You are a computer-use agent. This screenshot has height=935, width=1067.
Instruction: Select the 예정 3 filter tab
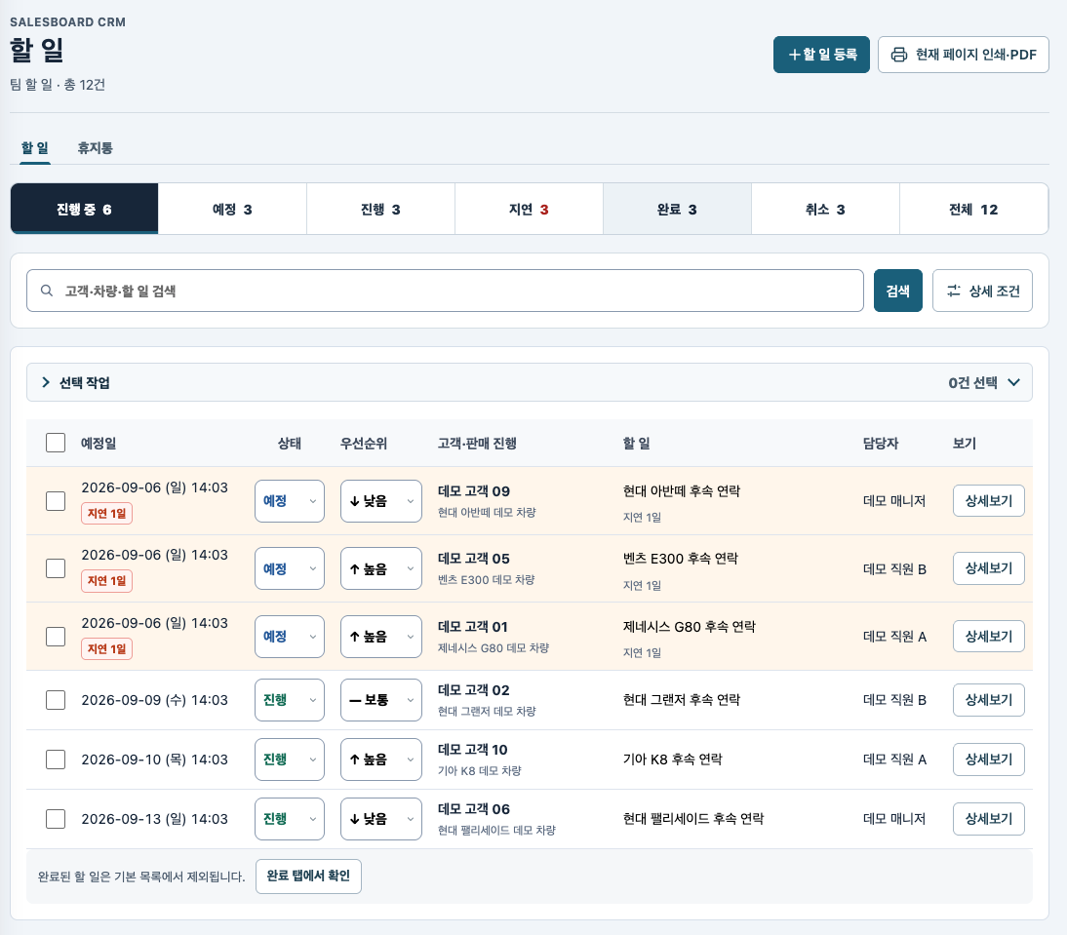tap(232, 209)
